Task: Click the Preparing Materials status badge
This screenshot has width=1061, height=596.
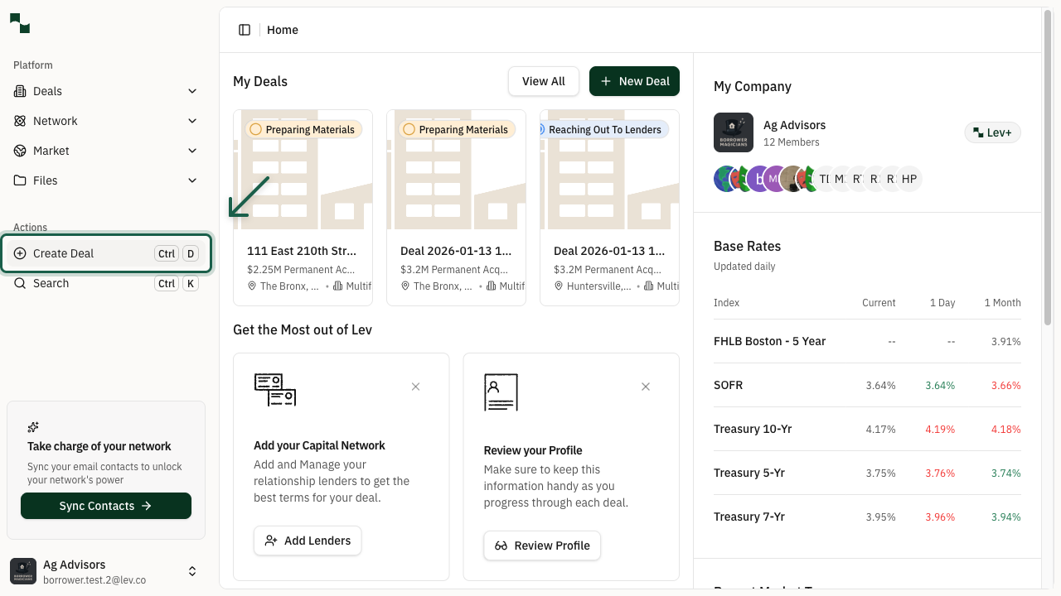Action: point(303,129)
